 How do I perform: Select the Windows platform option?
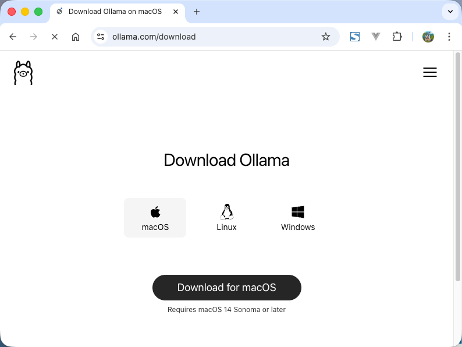coord(298,218)
